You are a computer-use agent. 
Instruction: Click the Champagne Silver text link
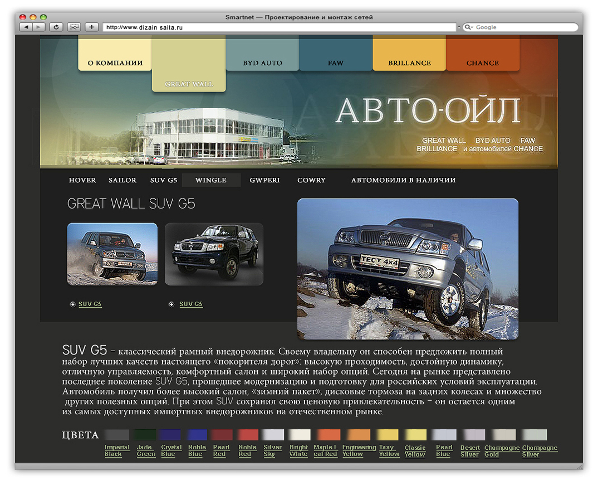[x=540, y=451]
